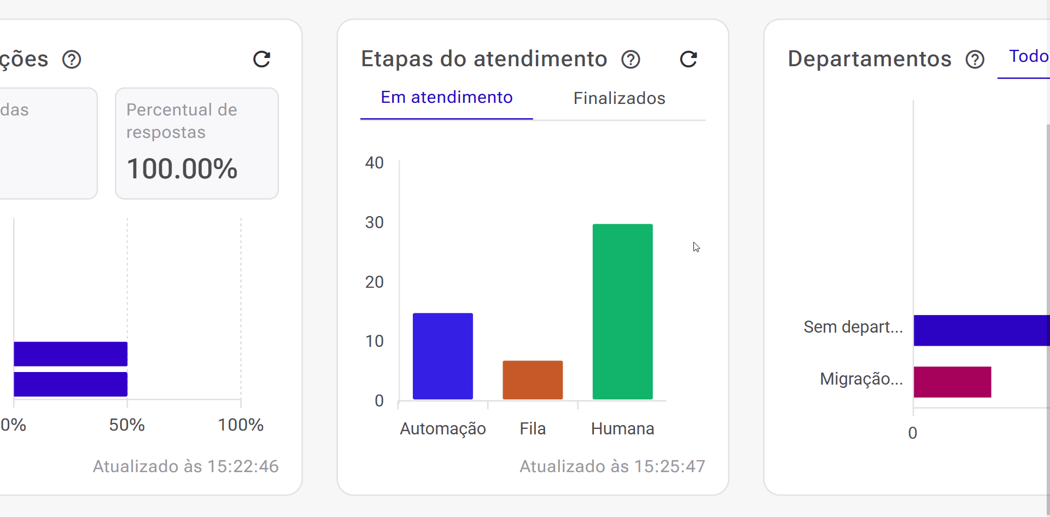The width and height of the screenshot is (1050, 517).
Task: Refresh the Etapas do atendimento chart
Action: pos(689,59)
